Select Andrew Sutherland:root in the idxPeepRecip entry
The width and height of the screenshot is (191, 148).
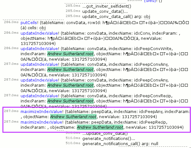coord(100,127)
